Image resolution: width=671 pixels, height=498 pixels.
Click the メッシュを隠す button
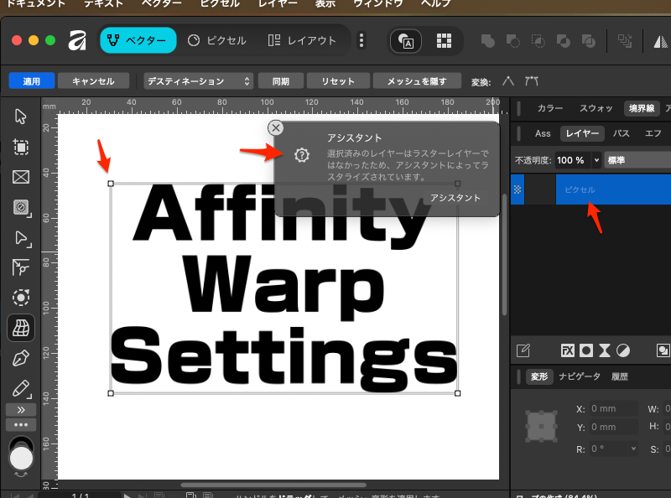417,81
